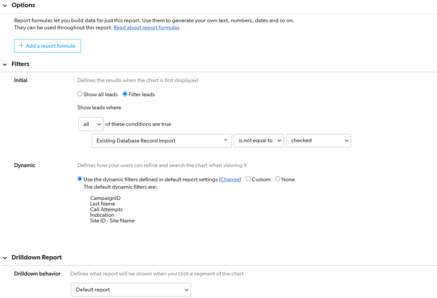Click the Filters section heading
The image size is (437, 298).
tap(21, 64)
